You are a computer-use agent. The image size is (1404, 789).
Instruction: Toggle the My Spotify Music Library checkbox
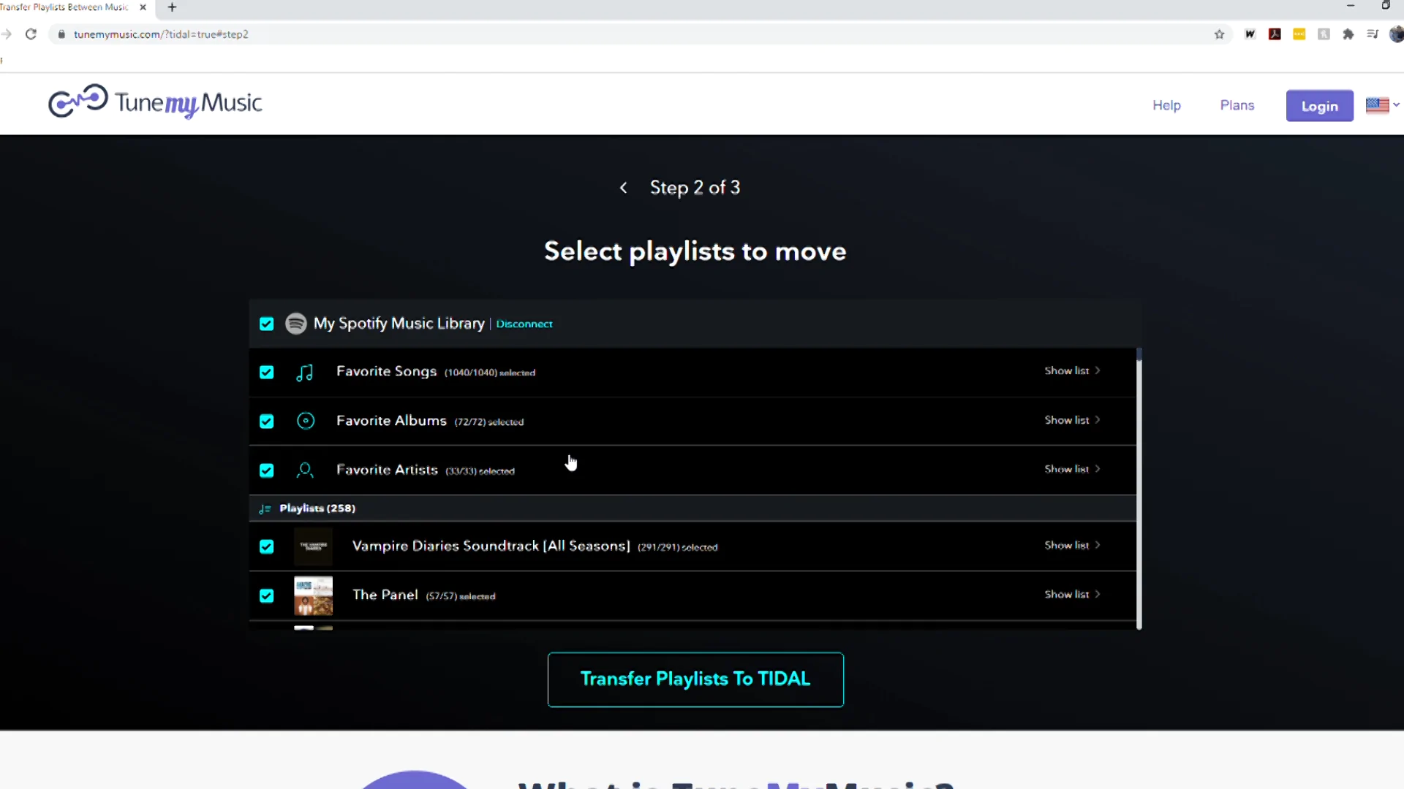pyautogui.click(x=267, y=323)
